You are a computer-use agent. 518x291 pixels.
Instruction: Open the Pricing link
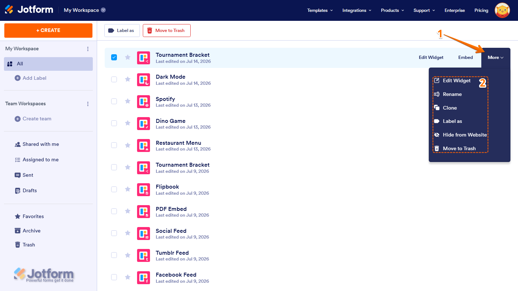(481, 10)
